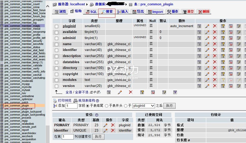Check the box for available field
The image size is (246, 143).
click(57, 32)
